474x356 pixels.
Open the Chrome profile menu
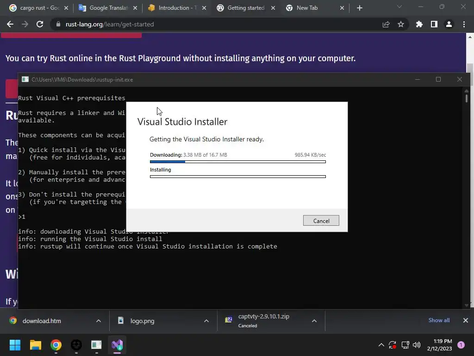click(449, 24)
